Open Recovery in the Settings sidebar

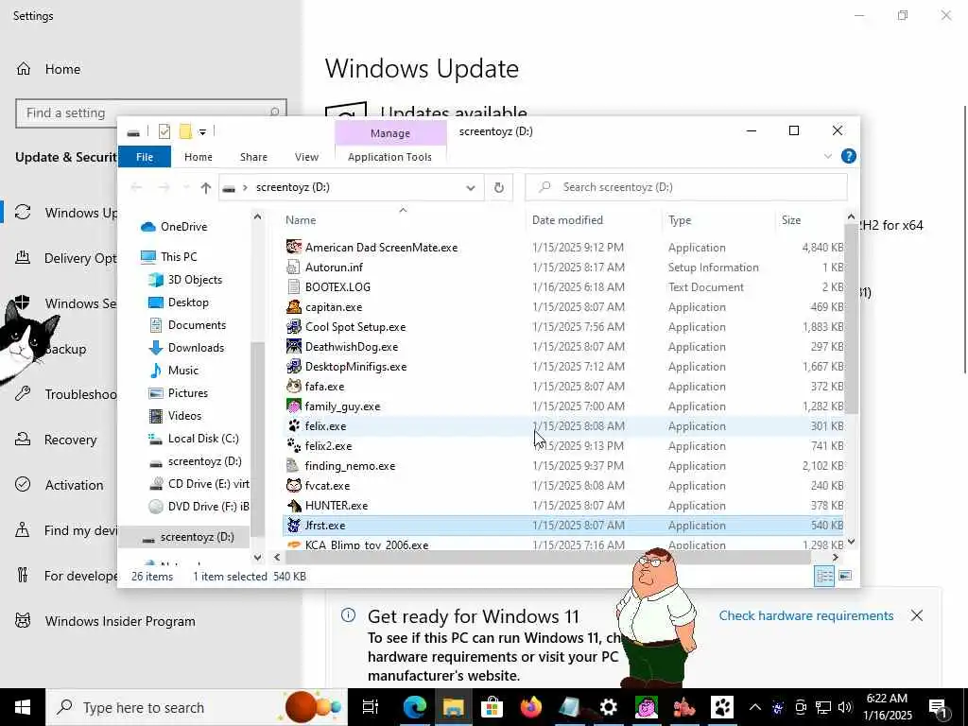coord(70,440)
